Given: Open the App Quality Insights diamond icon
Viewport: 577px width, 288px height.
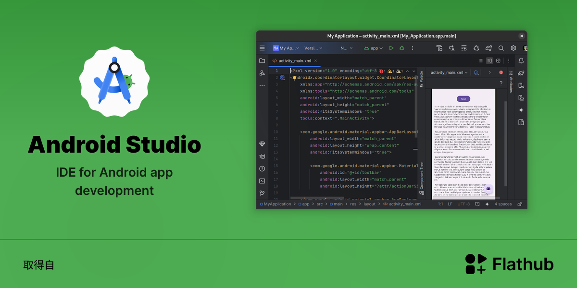Looking at the screenshot, I should click(x=262, y=144).
